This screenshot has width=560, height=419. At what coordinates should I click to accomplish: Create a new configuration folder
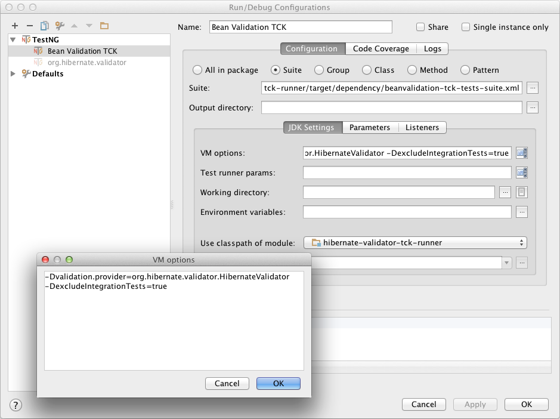click(x=104, y=26)
